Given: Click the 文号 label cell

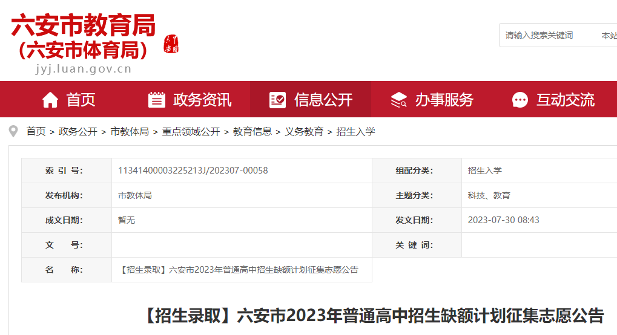Looking at the screenshot, I should coord(67,245).
